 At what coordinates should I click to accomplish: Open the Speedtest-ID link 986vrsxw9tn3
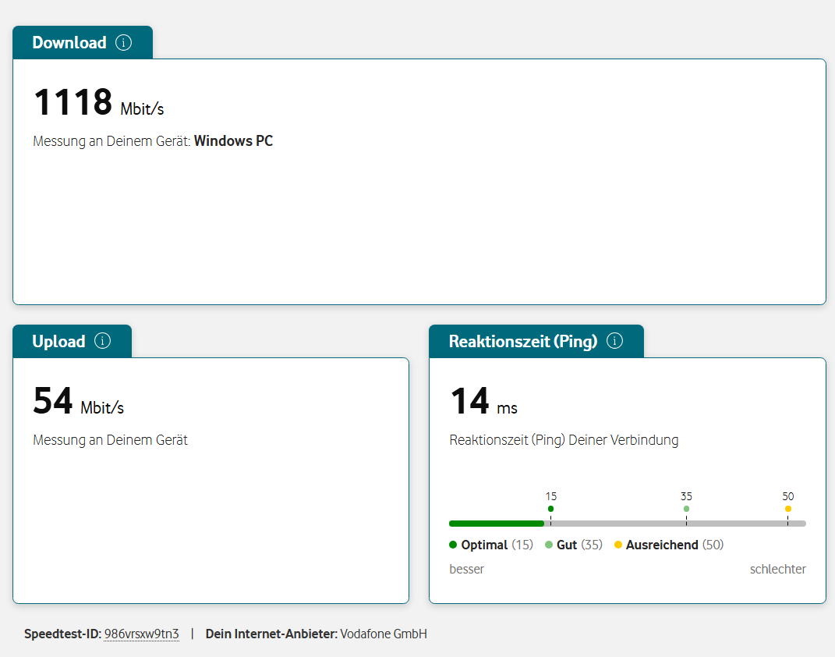(x=141, y=634)
